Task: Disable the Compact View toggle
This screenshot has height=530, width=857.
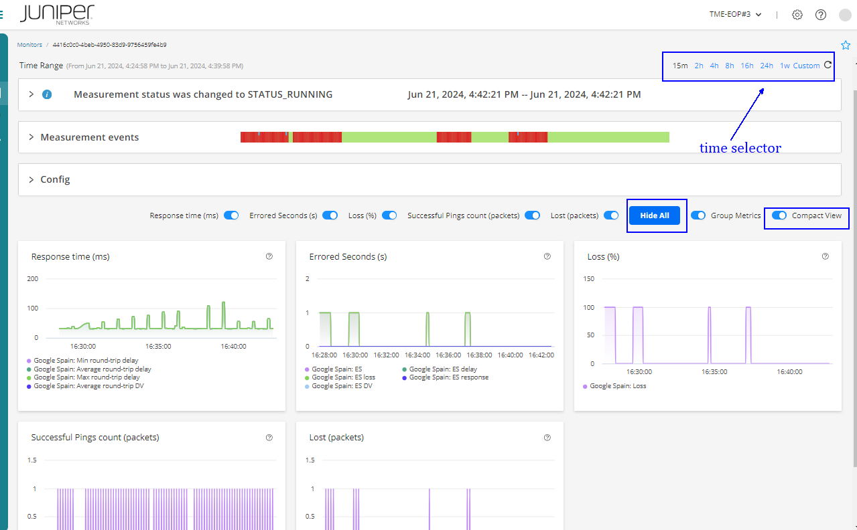Action: pos(779,215)
